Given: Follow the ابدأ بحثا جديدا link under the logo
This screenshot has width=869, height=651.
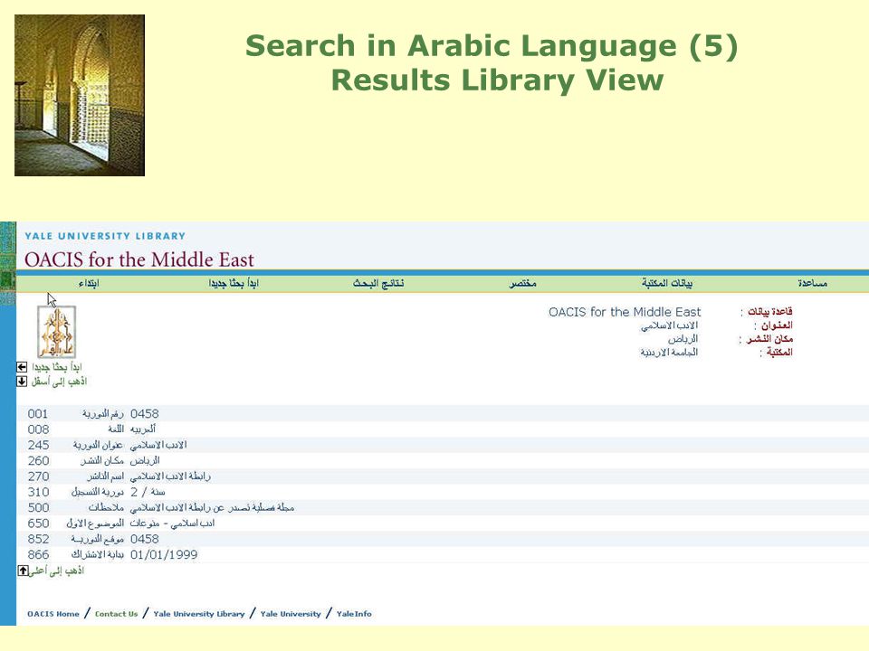Looking at the screenshot, I should [x=56, y=367].
